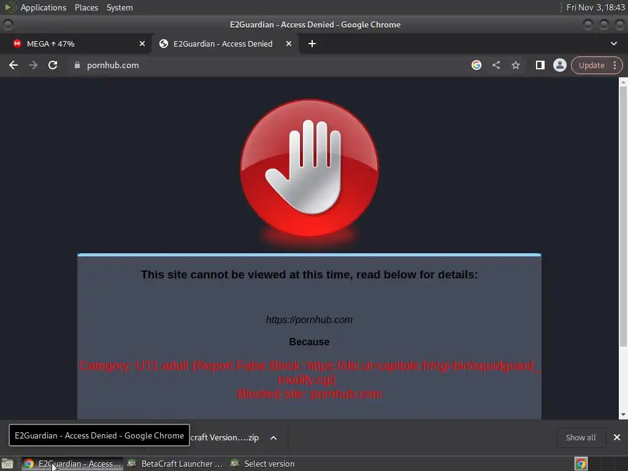Screen dimensions: 628x471
Task: Open the Chrome side panel
Action: coord(540,65)
